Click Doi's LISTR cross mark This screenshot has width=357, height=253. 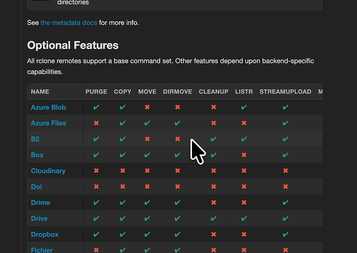pyautogui.click(x=244, y=187)
